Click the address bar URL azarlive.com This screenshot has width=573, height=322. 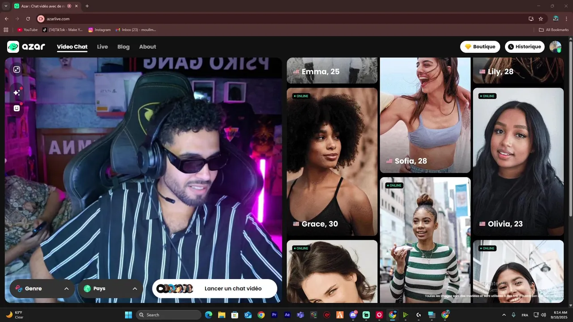(58, 19)
